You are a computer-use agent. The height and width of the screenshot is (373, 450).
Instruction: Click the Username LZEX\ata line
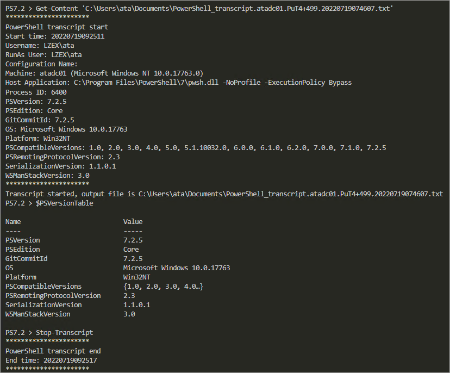(40, 45)
